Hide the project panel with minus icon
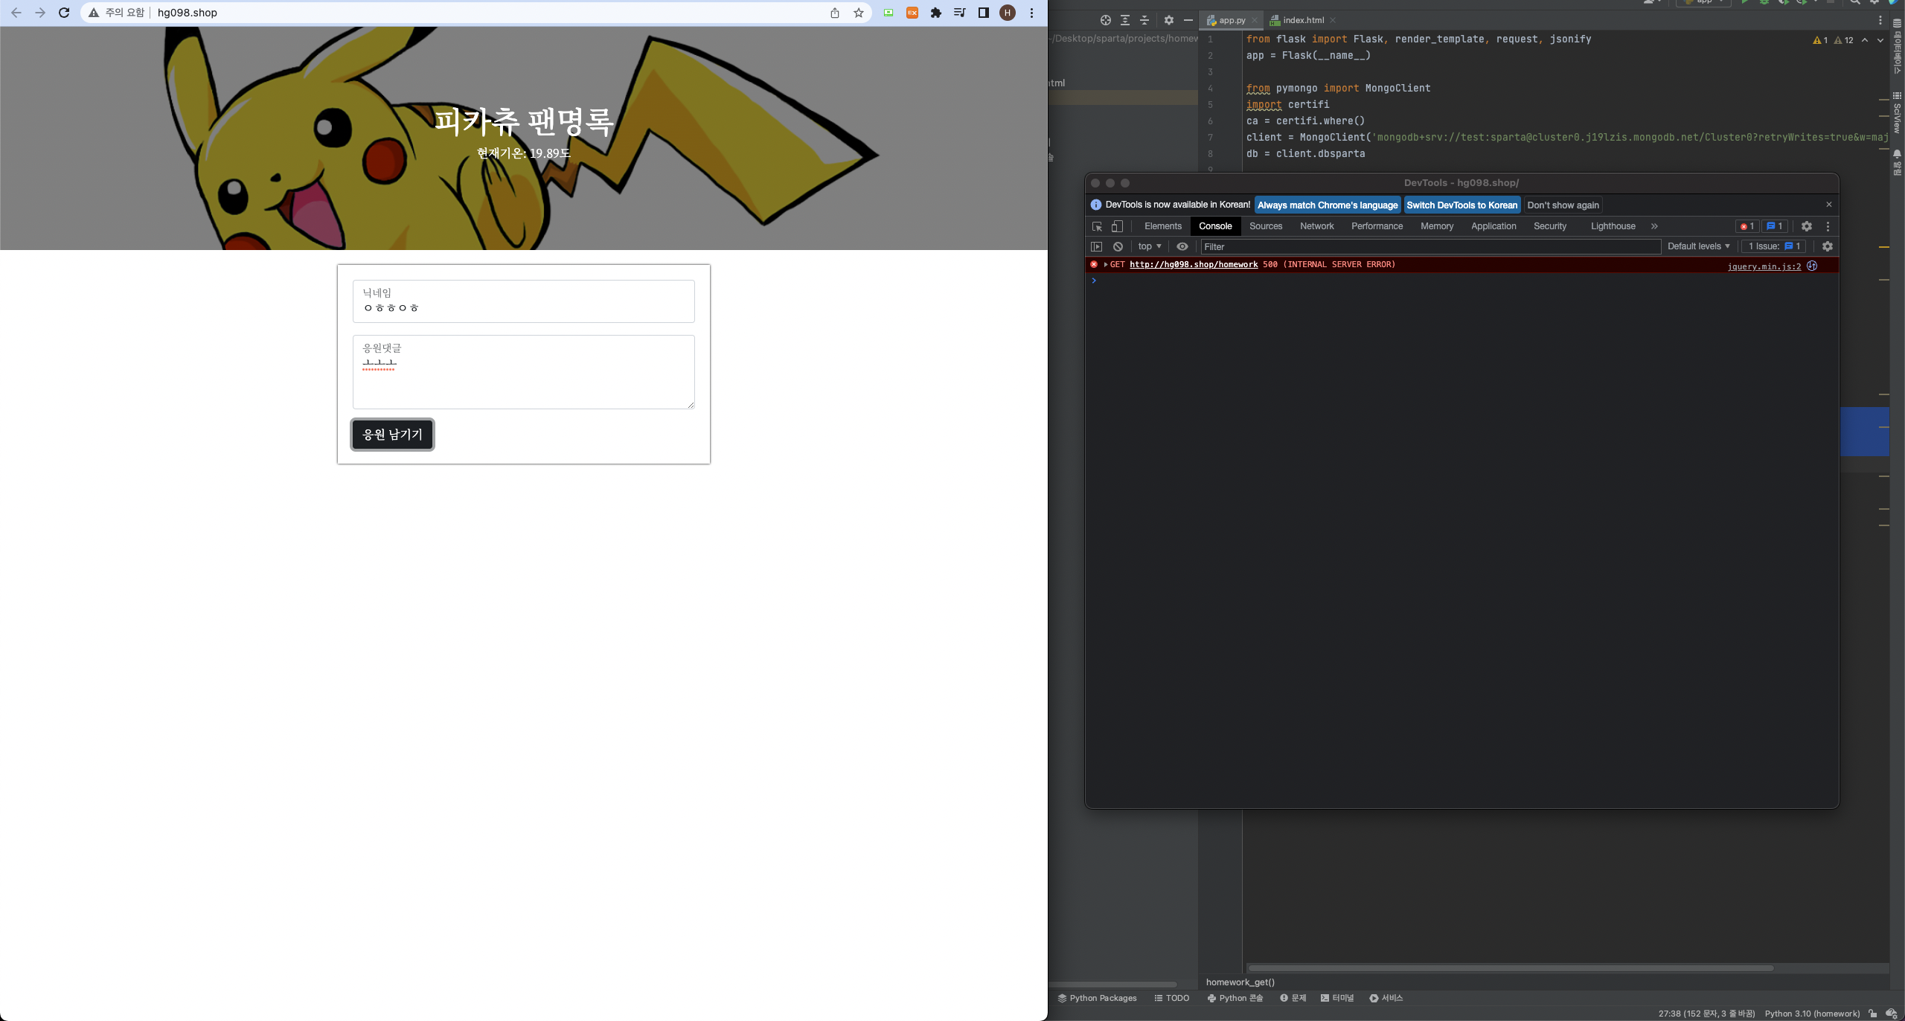Image resolution: width=1905 pixels, height=1021 pixels. 1188,20
